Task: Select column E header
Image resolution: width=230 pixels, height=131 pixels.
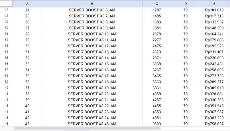Action: [x=214, y=4]
